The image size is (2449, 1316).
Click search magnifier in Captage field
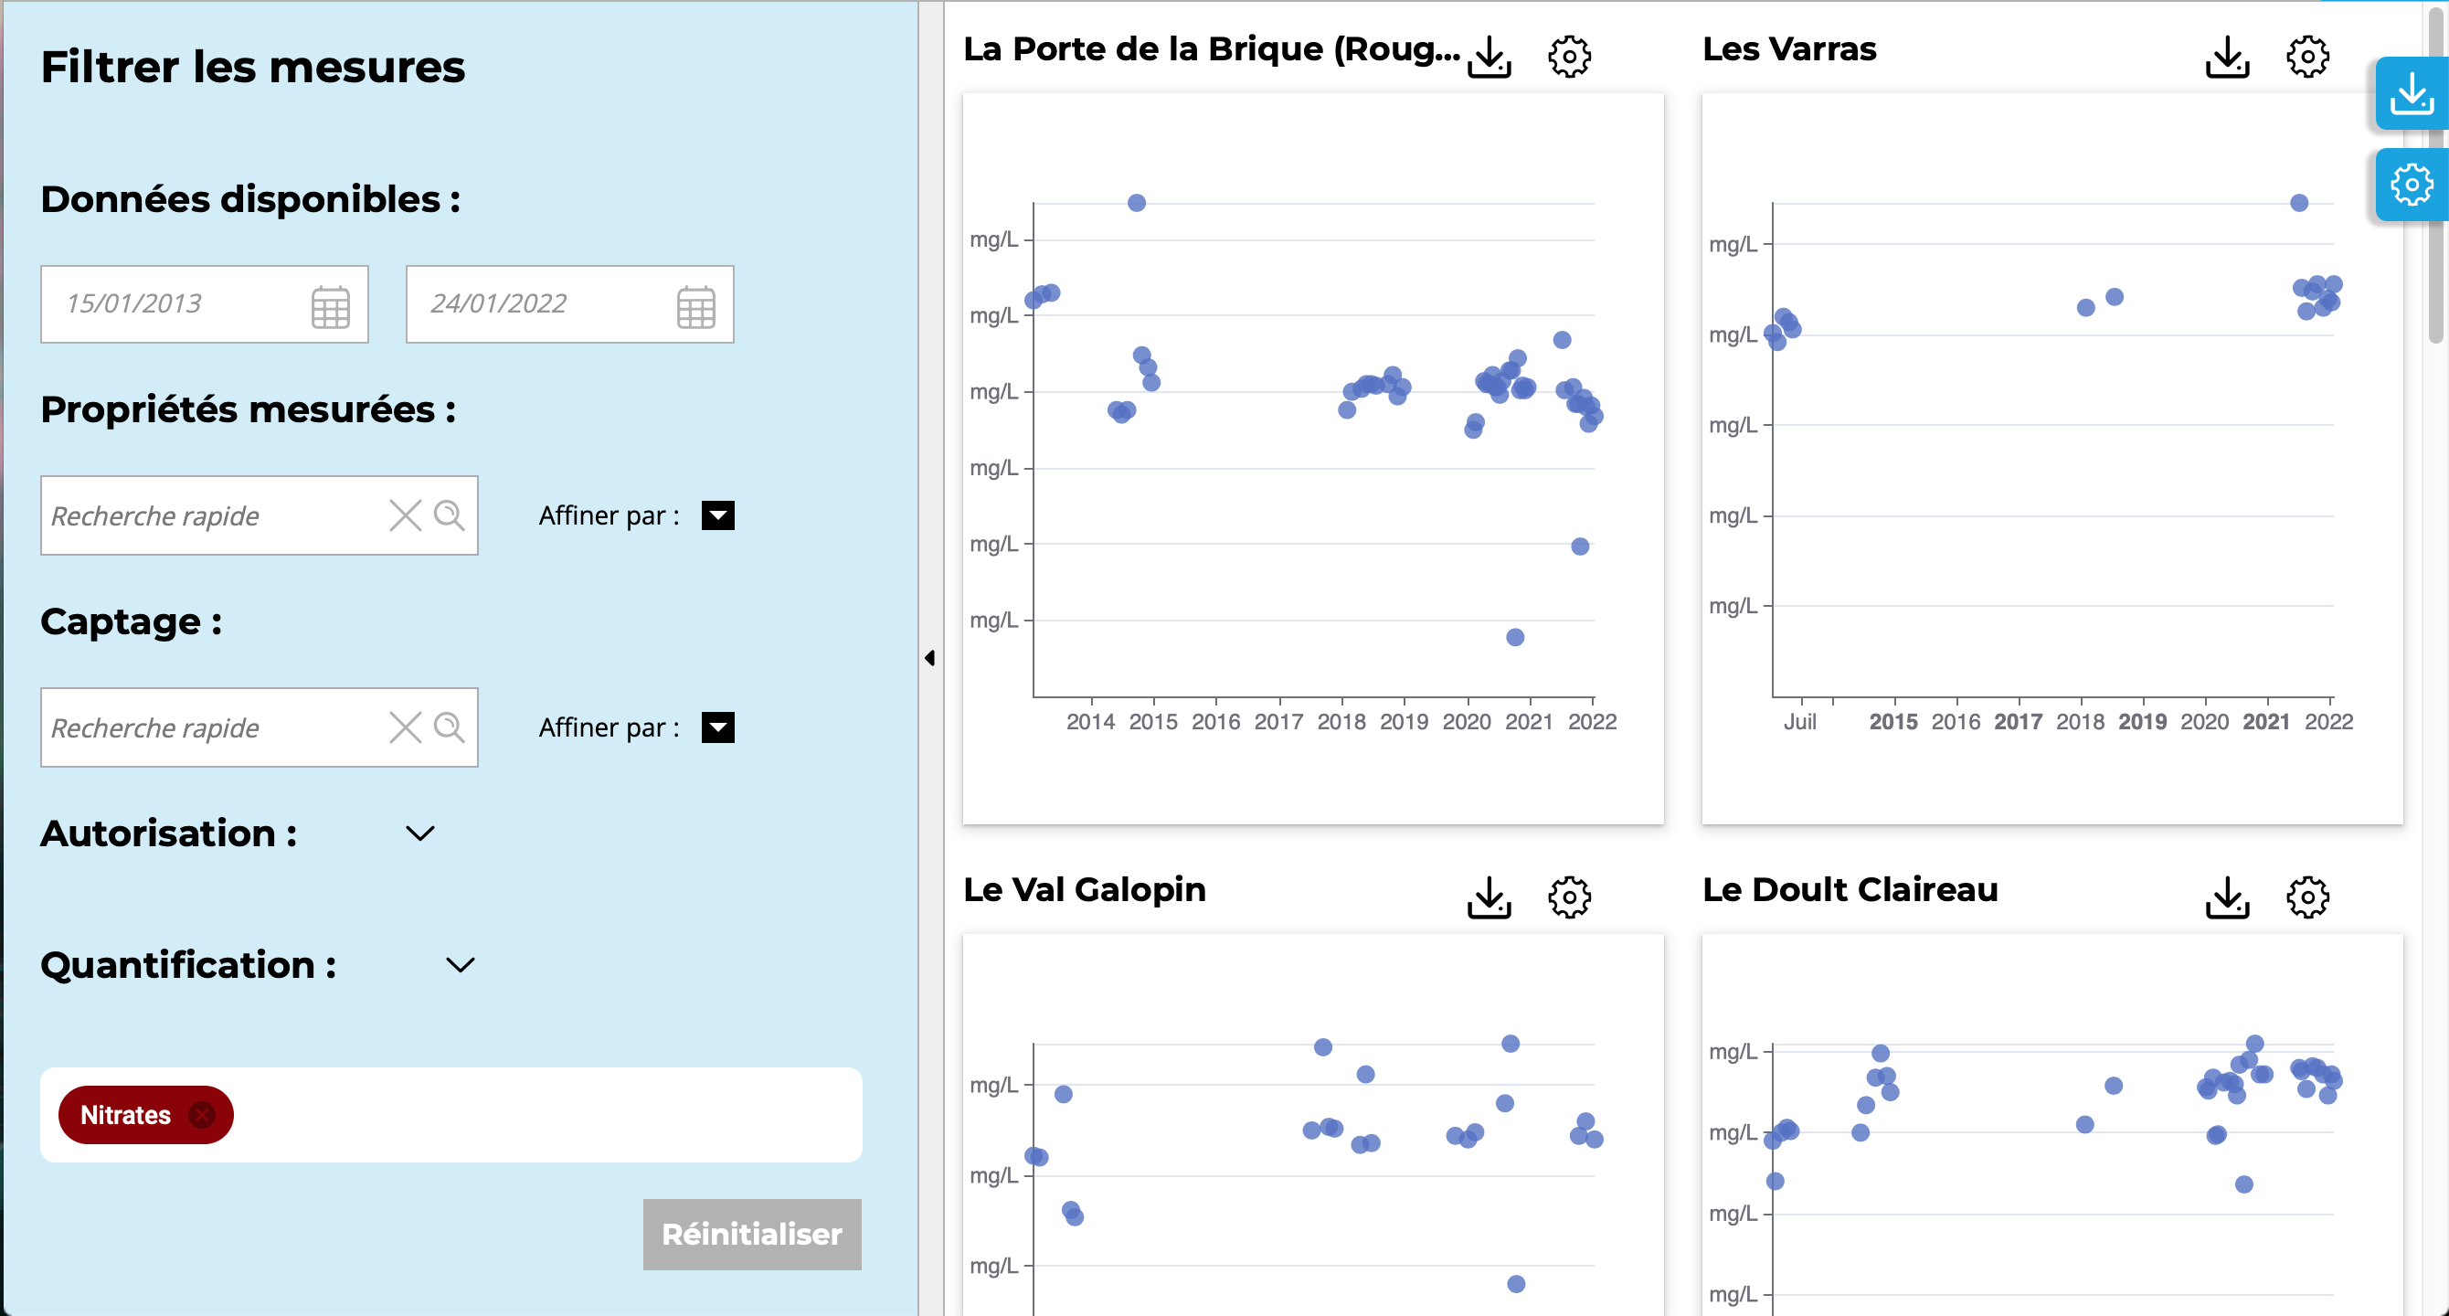pyautogui.click(x=449, y=727)
